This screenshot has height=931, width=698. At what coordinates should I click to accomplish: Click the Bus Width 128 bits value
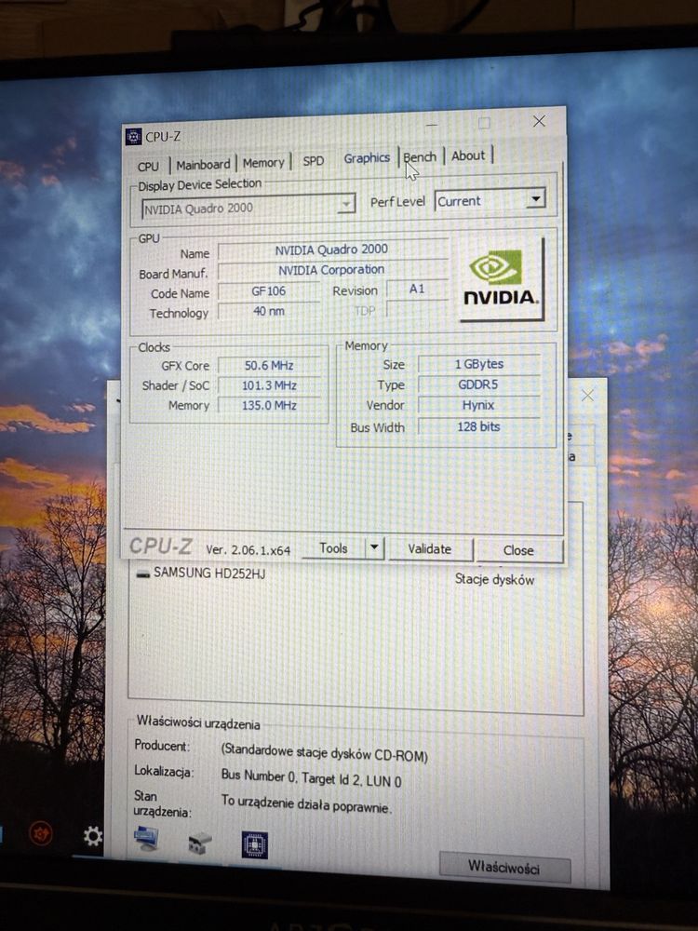click(x=479, y=426)
